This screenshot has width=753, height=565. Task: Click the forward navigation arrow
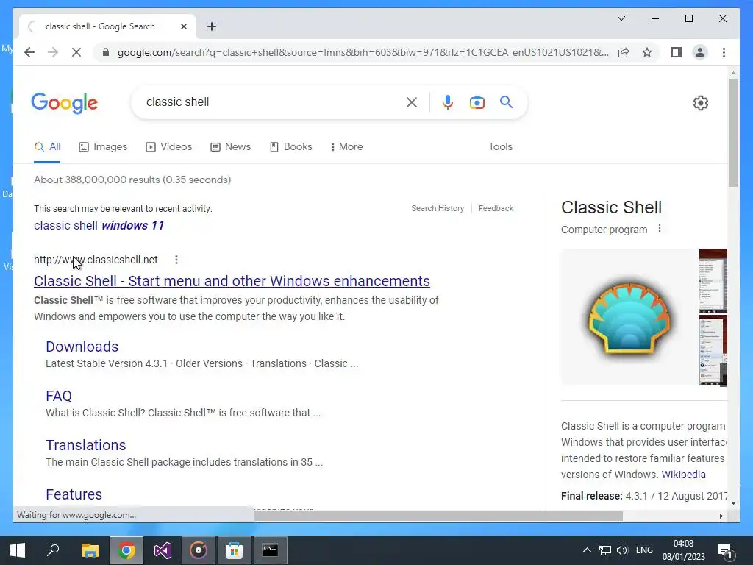pyautogui.click(x=53, y=52)
